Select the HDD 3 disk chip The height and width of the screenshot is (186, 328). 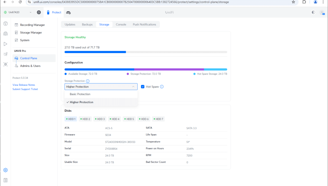(100, 119)
